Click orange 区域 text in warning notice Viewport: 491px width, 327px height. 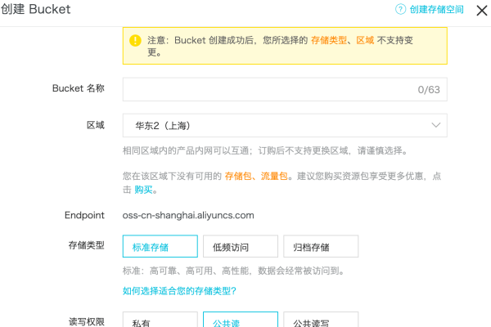[x=364, y=39]
